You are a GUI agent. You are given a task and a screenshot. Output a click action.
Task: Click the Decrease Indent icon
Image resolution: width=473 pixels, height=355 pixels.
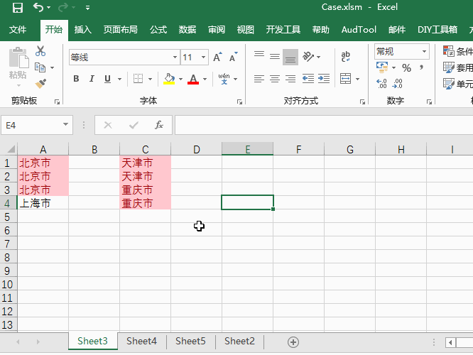click(x=308, y=79)
